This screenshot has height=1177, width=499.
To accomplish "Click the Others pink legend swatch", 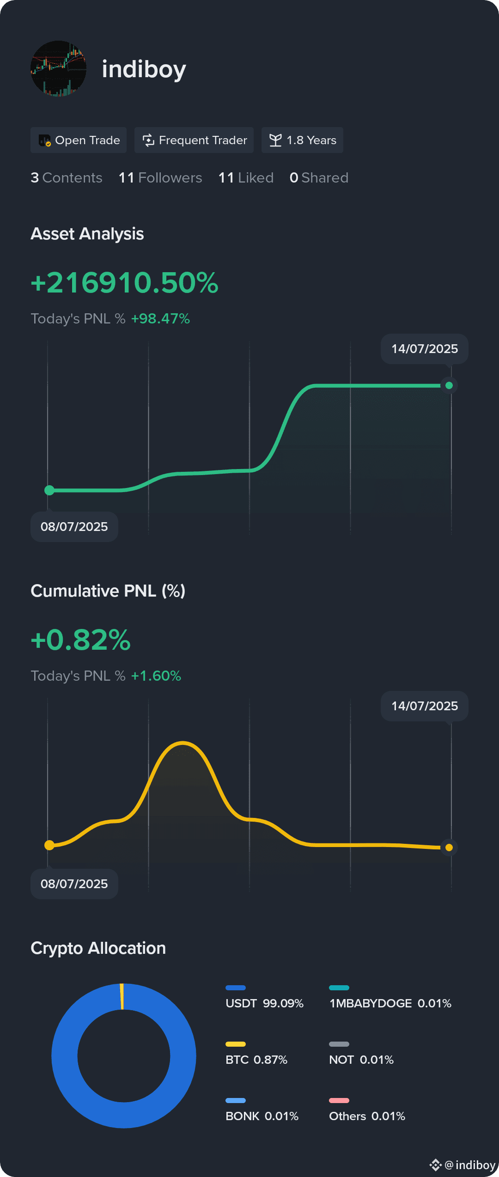I will click(339, 1100).
